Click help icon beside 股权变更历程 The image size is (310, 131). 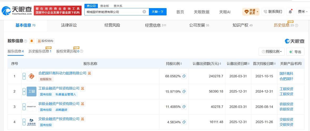click(82, 51)
